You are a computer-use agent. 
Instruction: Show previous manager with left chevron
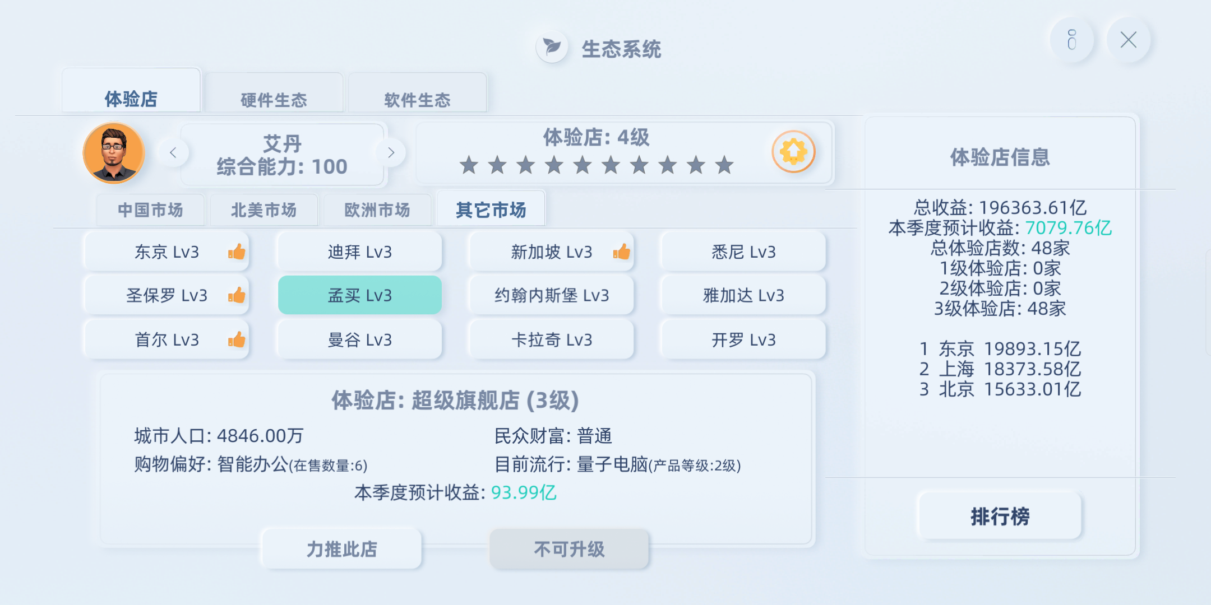click(173, 152)
